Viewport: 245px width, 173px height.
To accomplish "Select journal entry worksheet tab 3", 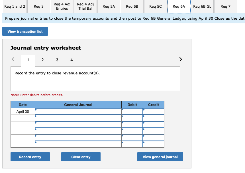I will (57, 60).
